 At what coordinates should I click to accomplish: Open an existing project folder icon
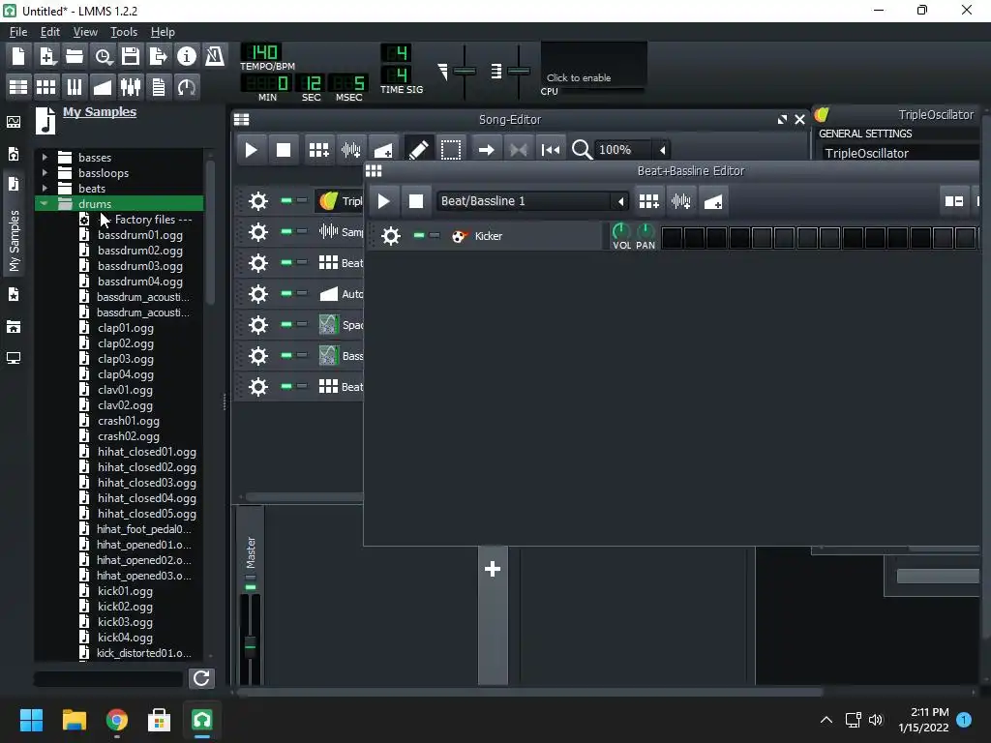click(75, 56)
